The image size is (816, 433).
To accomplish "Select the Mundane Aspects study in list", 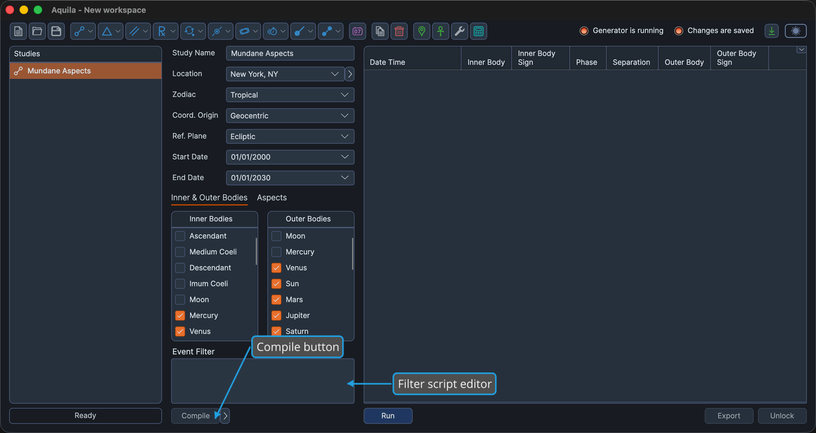I will (86, 71).
